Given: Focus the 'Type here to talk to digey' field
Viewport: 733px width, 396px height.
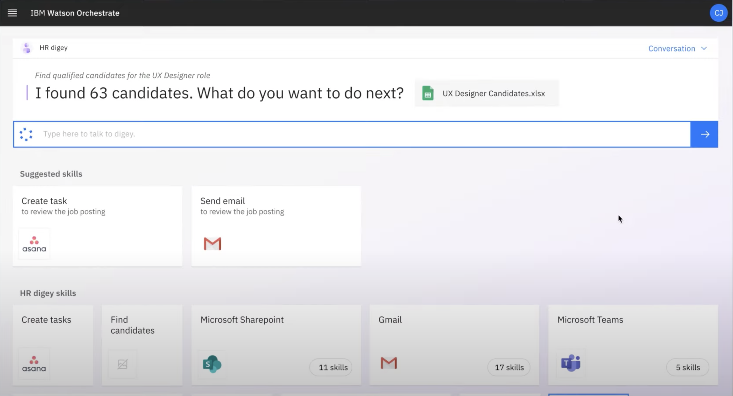Looking at the screenshot, I should pos(352,134).
